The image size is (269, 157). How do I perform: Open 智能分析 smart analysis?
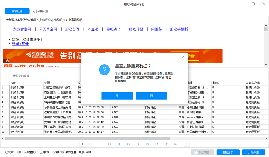click(228, 152)
